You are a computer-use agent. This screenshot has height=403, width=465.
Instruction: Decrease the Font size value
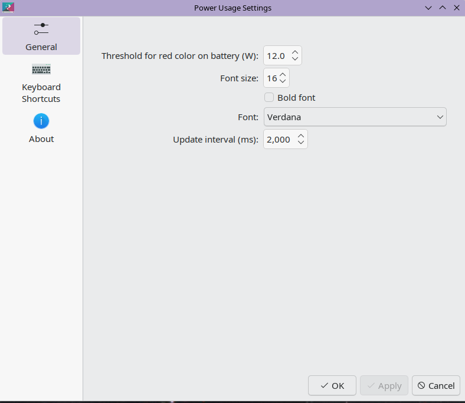[x=283, y=81]
